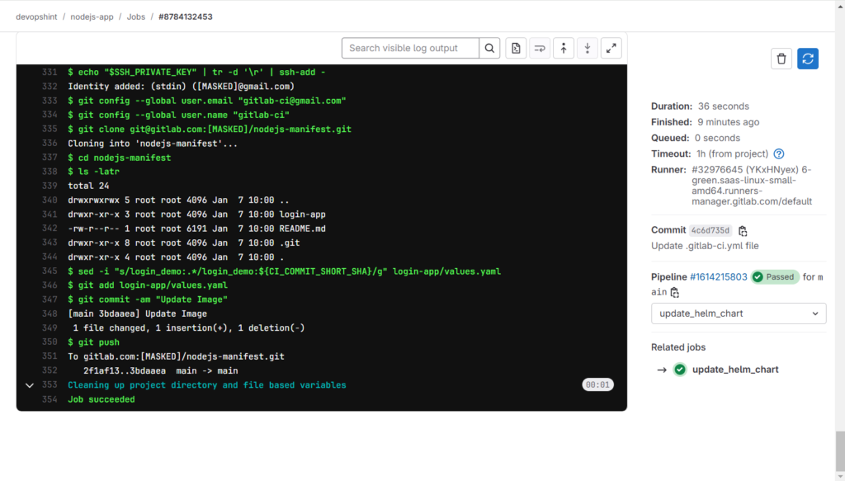
Task: Click the log line wrap icon
Action: click(540, 48)
